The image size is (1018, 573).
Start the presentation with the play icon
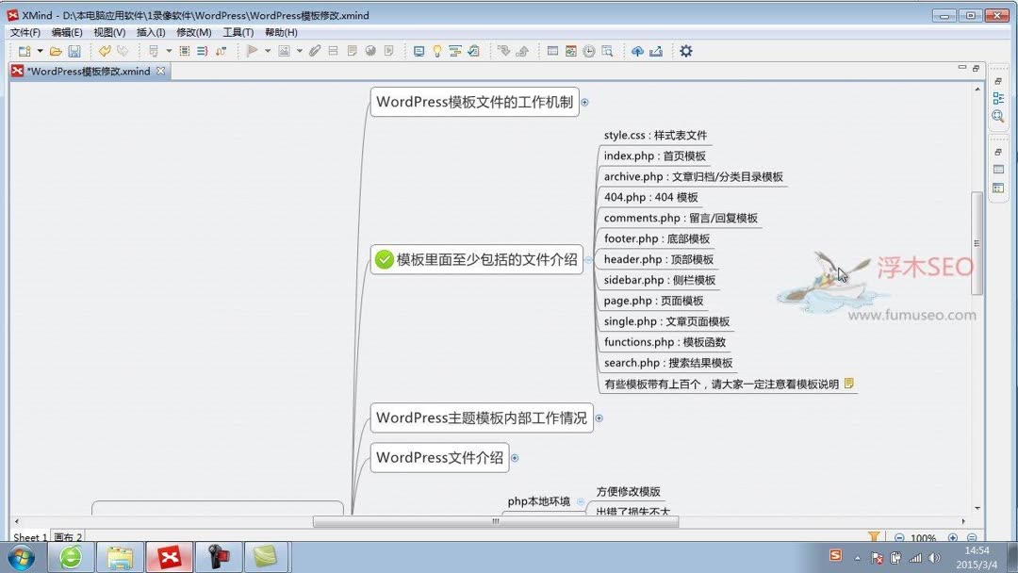[254, 51]
